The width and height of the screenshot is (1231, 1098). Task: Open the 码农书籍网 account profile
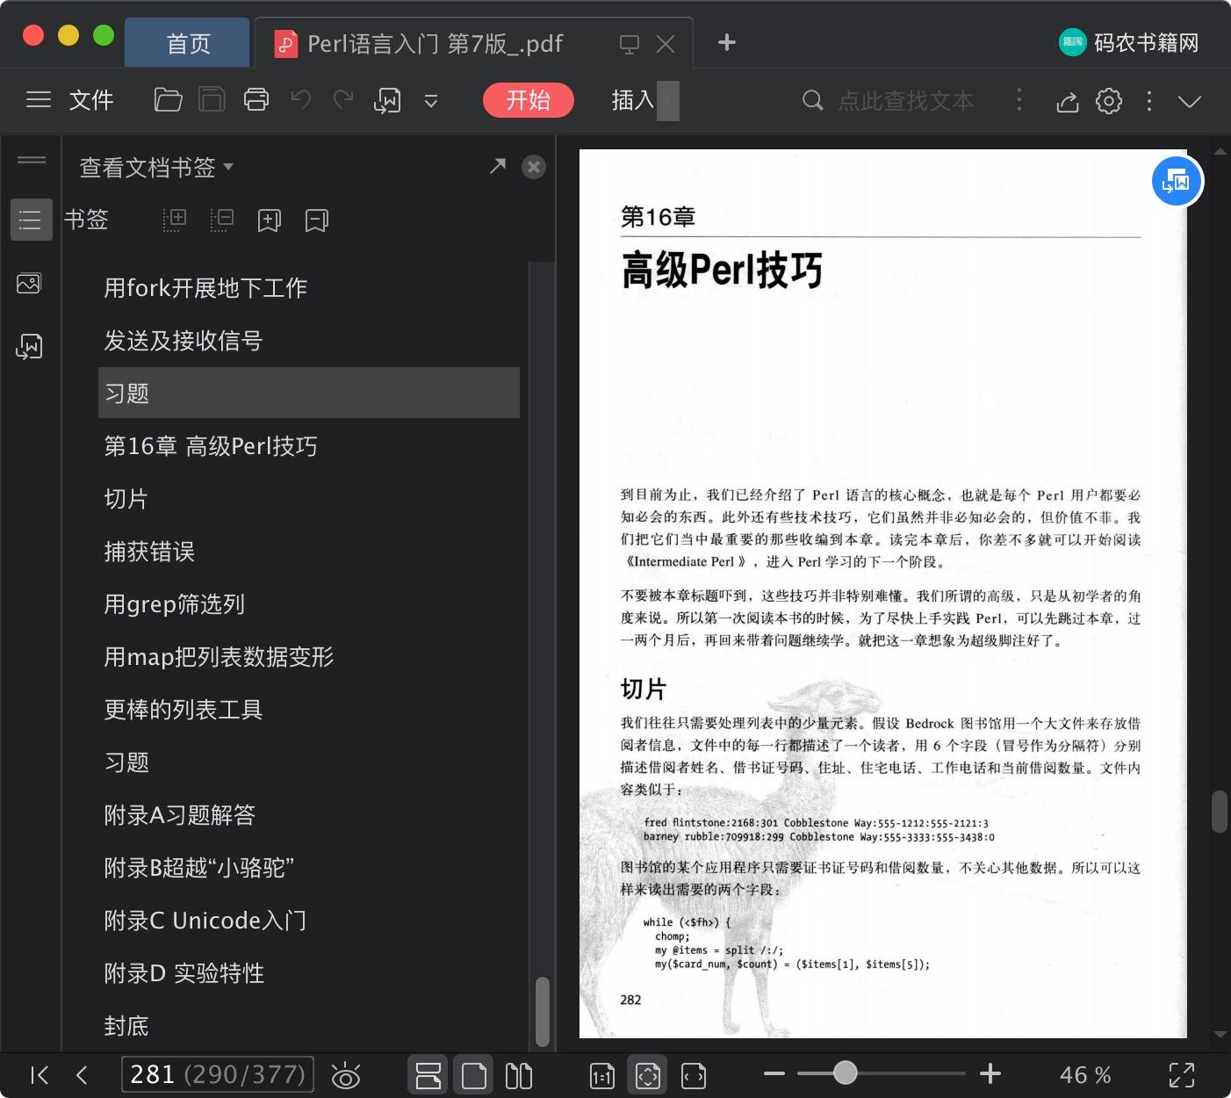click(1129, 42)
